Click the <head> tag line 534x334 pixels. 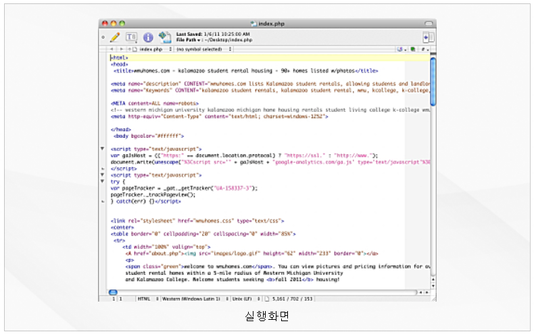coord(120,64)
